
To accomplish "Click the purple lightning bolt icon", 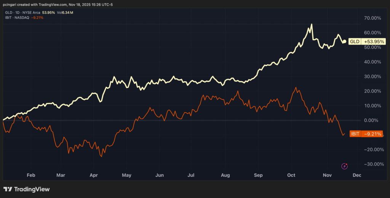I will coord(345,166).
